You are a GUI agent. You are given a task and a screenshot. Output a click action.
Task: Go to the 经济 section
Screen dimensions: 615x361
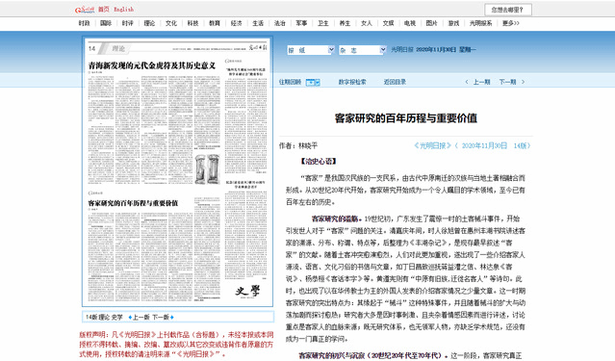coord(236,23)
